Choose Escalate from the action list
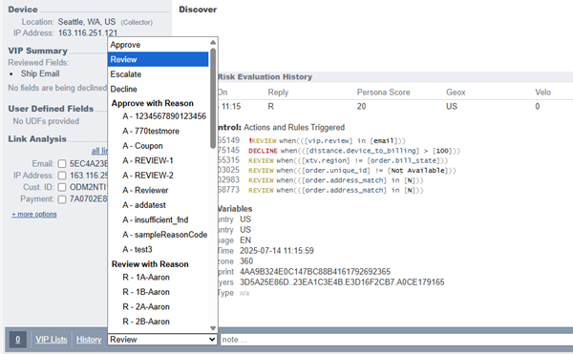The width and height of the screenshot is (573, 354). tap(159, 74)
